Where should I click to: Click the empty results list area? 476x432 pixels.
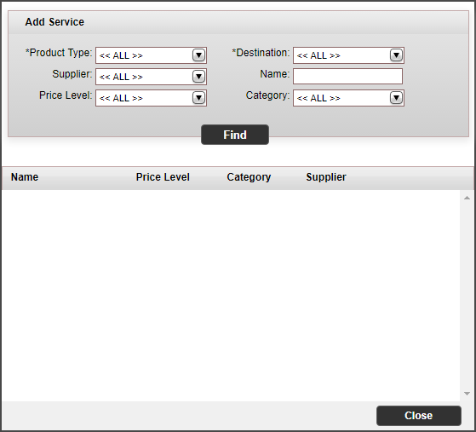[231, 296]
